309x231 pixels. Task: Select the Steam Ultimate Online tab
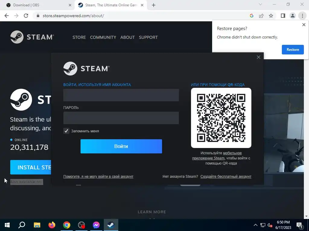(111, 5)
